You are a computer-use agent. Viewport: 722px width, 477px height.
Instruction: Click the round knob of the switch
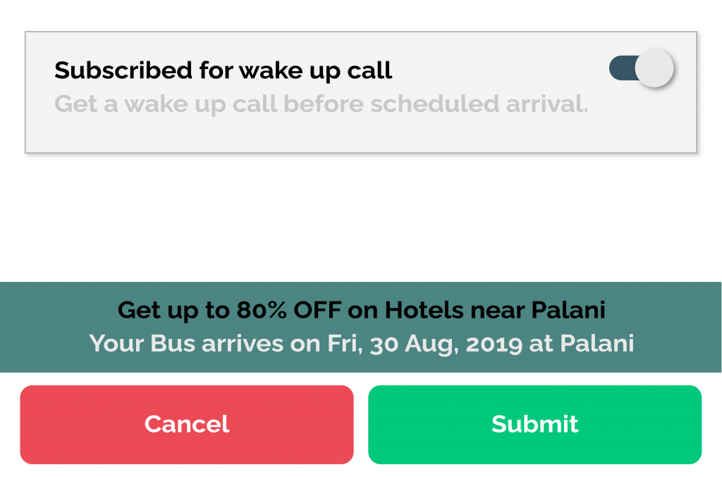click(654, 69)
